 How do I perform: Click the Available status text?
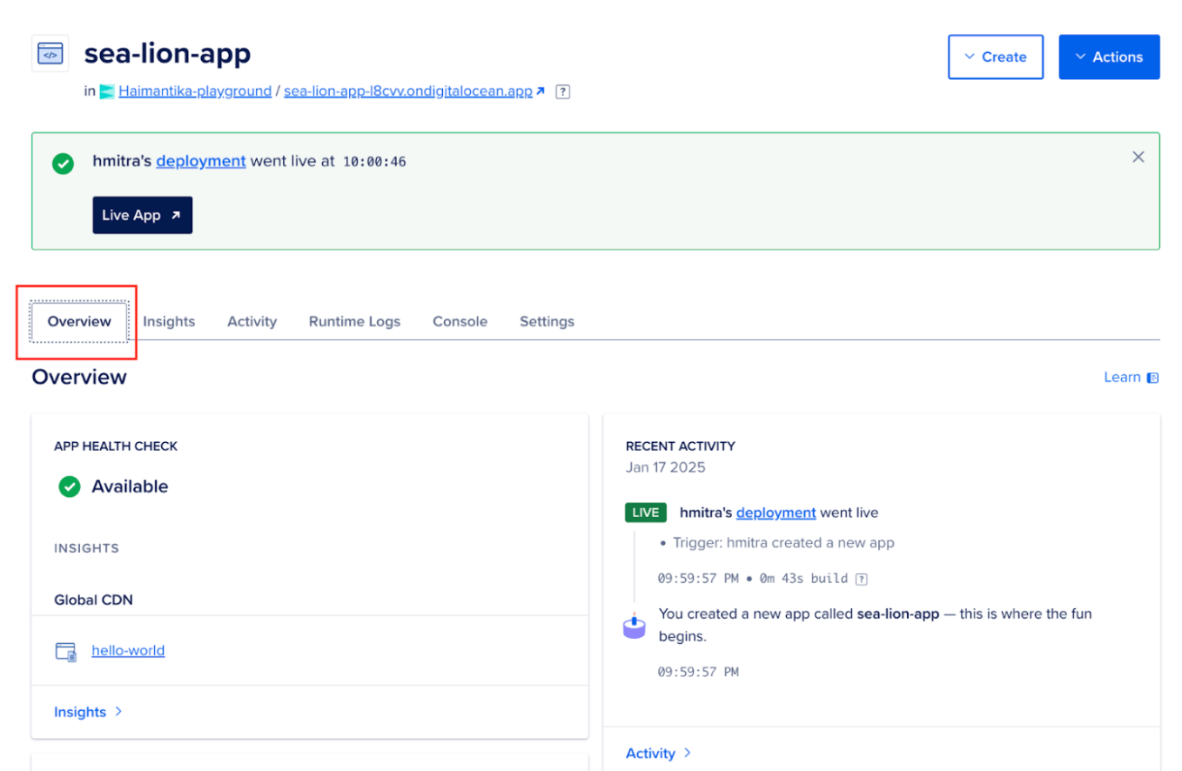click(131, 486)
